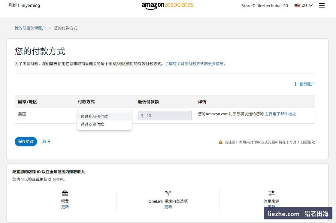Open 我的联盟伙伴账户 breadcrumb link

(30, 28)
